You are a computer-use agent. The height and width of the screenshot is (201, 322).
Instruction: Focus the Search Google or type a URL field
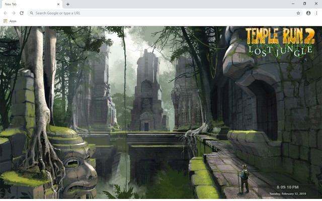pyautogui.click(x=165, y=13)
